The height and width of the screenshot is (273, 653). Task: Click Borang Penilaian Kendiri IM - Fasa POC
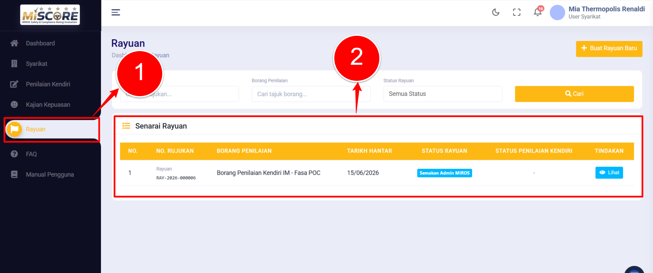pos(269,173)
